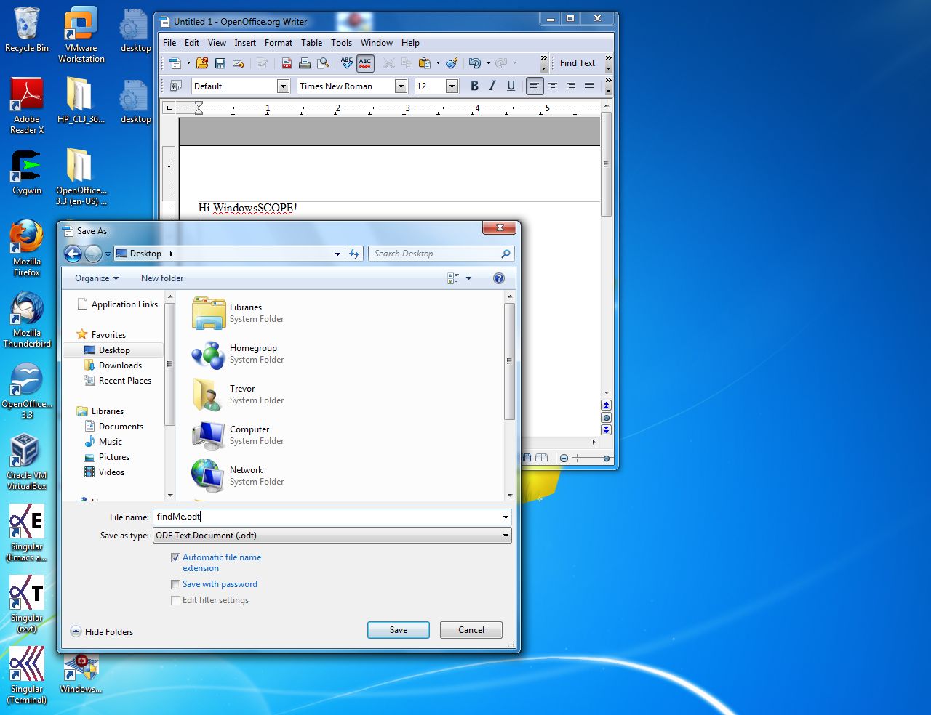Select Centered paragraph alignment icon
The width and height of the screenshot is (931, 715).
pyautogui.click(x=553, y=86)
